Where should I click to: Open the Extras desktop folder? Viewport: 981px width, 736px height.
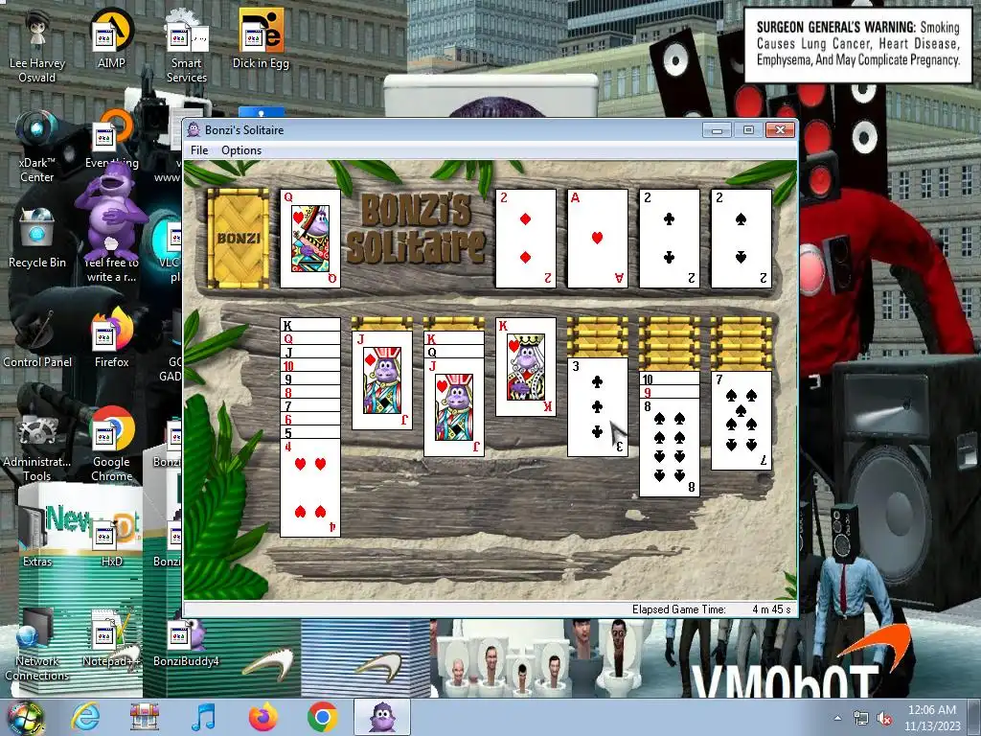coord(37,537)
